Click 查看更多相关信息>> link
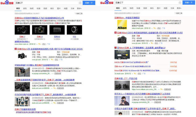Screen dimensions: 196x117 pos(22,42)
